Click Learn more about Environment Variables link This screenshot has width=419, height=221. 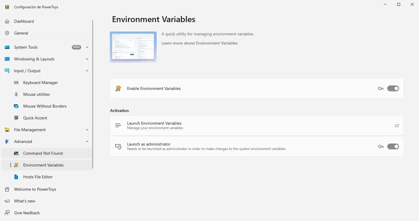(x=199, y=43)
